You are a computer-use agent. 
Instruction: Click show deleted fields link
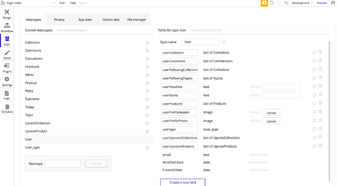(x=206, y=30)
